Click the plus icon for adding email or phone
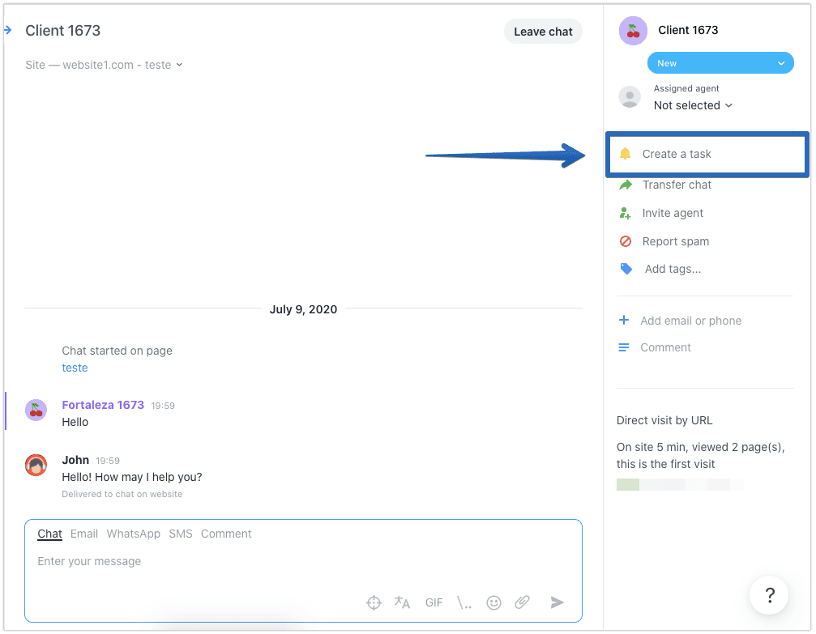 tap(623, 320)
